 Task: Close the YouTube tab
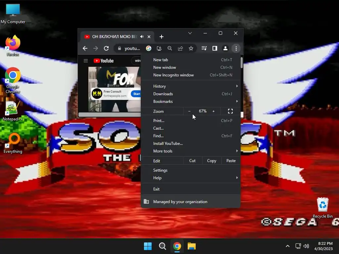[x=149, y=37]
